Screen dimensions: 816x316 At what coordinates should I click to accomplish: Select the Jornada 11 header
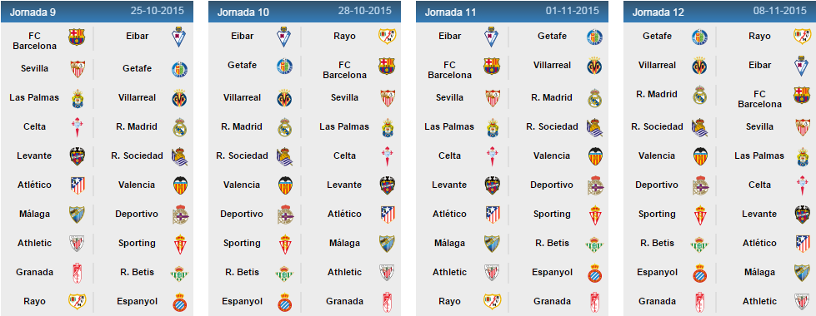click(512, 12)
